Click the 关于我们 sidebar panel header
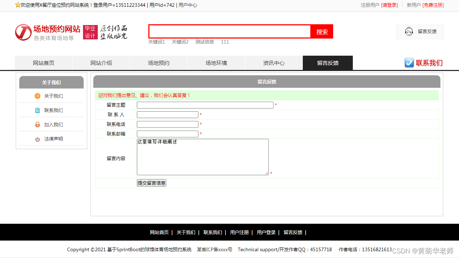459x258 pixels. click(x=51, y=82)
